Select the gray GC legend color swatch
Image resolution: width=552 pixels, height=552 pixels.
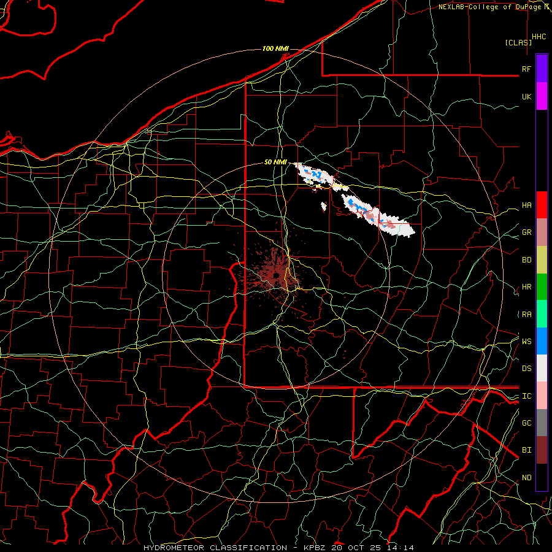[542, 423]
